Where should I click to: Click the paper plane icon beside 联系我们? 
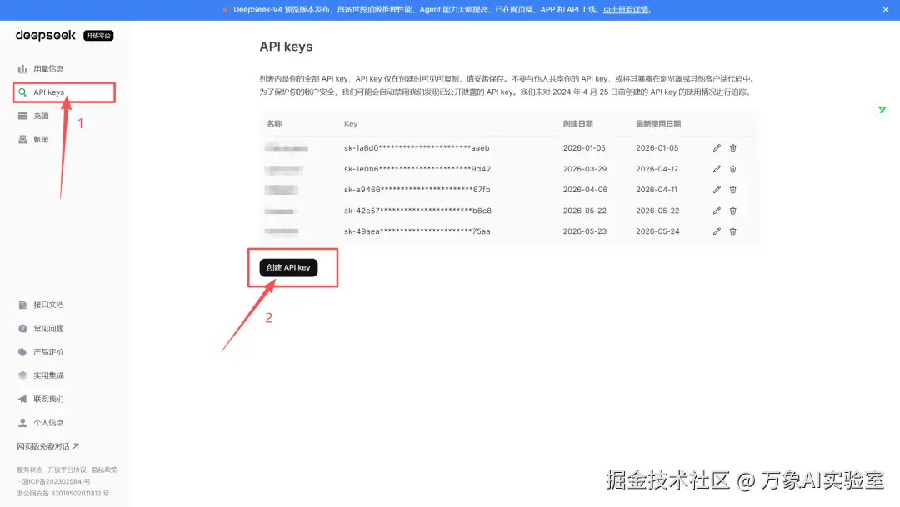click(22, 399)
